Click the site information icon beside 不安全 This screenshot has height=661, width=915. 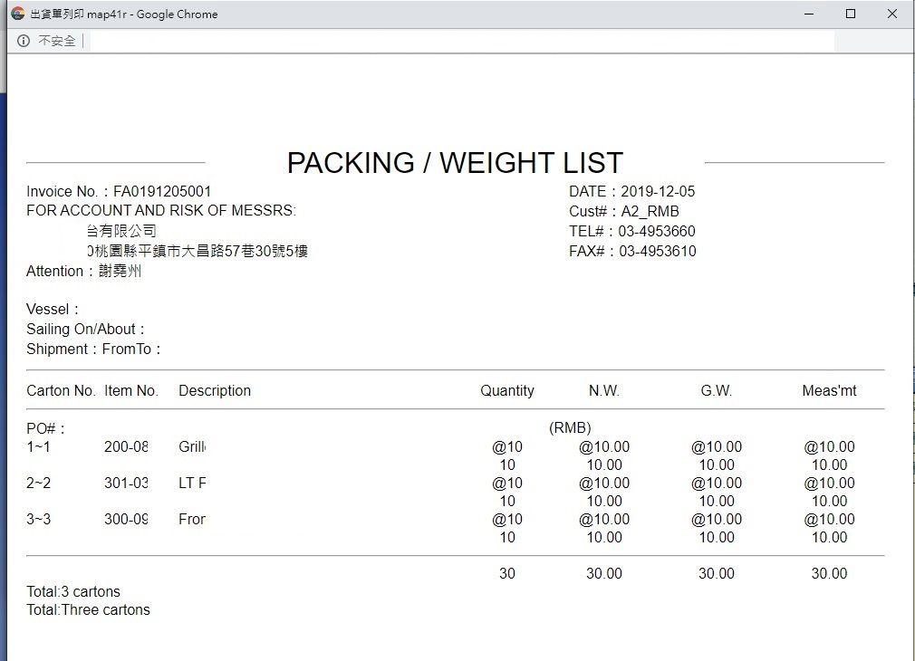24,41
